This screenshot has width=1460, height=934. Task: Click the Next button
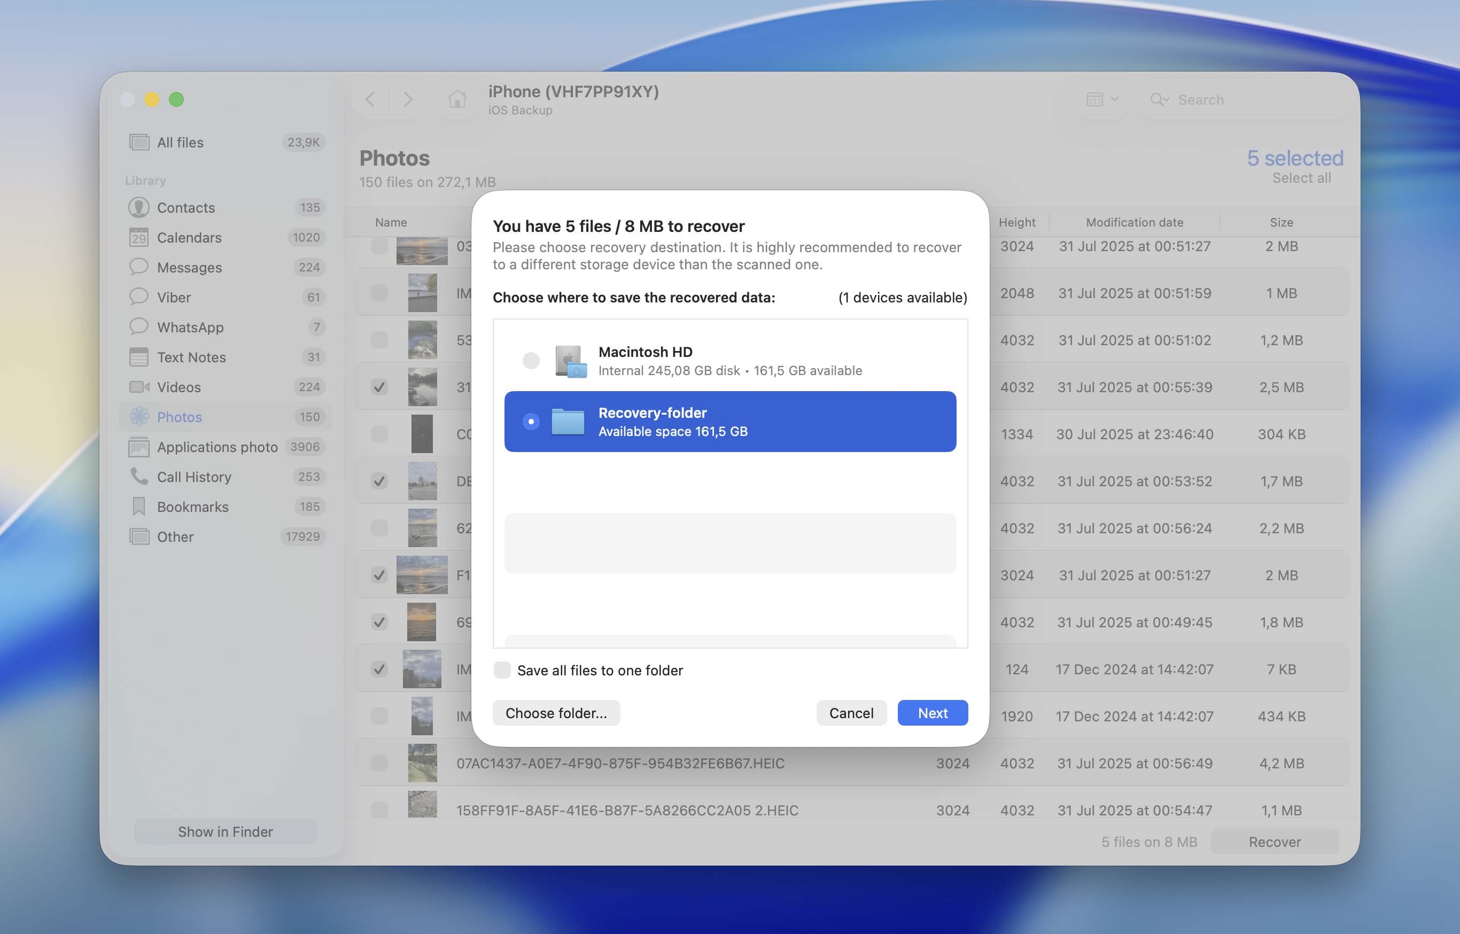coord(933,713)
